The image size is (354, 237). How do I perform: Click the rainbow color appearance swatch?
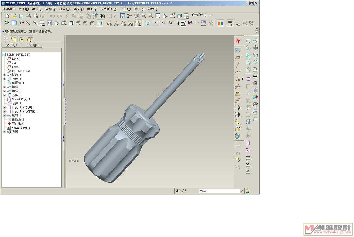tap(221, 23)
